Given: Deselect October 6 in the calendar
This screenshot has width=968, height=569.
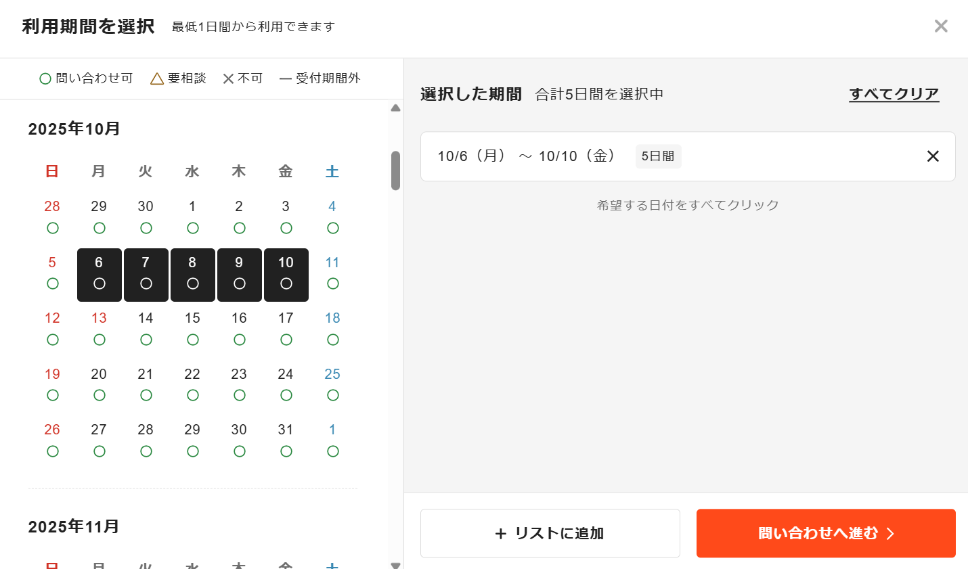Looking at the screenshot, I should click(100, 274).
